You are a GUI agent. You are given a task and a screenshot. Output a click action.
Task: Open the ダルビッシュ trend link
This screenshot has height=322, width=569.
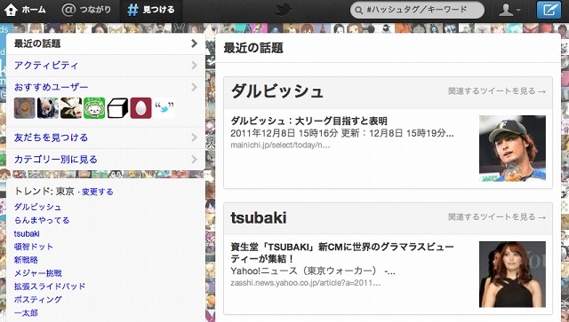pos(37,207)
